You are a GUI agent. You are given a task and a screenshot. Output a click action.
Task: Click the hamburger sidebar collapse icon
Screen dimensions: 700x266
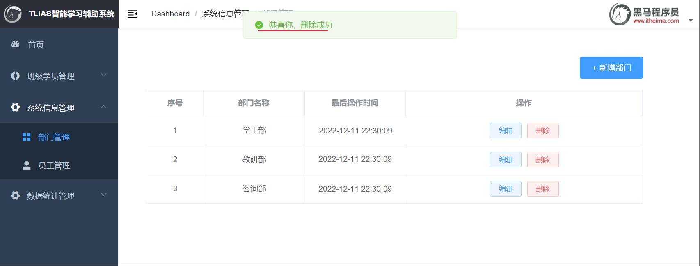[132, 14]
